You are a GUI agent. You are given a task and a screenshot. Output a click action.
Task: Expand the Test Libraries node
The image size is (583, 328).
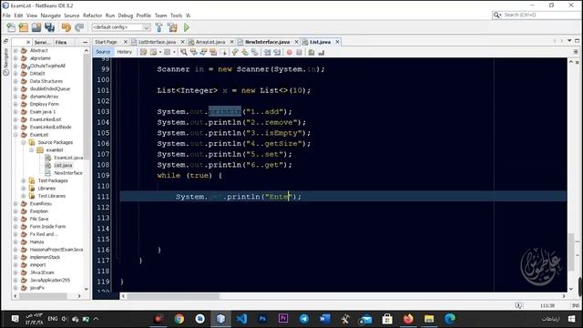pos(24,196)
